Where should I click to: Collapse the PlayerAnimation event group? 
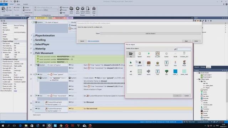click(x=34, y=36)
